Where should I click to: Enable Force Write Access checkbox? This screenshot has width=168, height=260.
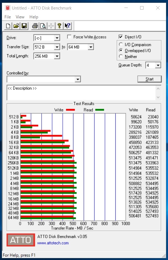coord(69,37)
